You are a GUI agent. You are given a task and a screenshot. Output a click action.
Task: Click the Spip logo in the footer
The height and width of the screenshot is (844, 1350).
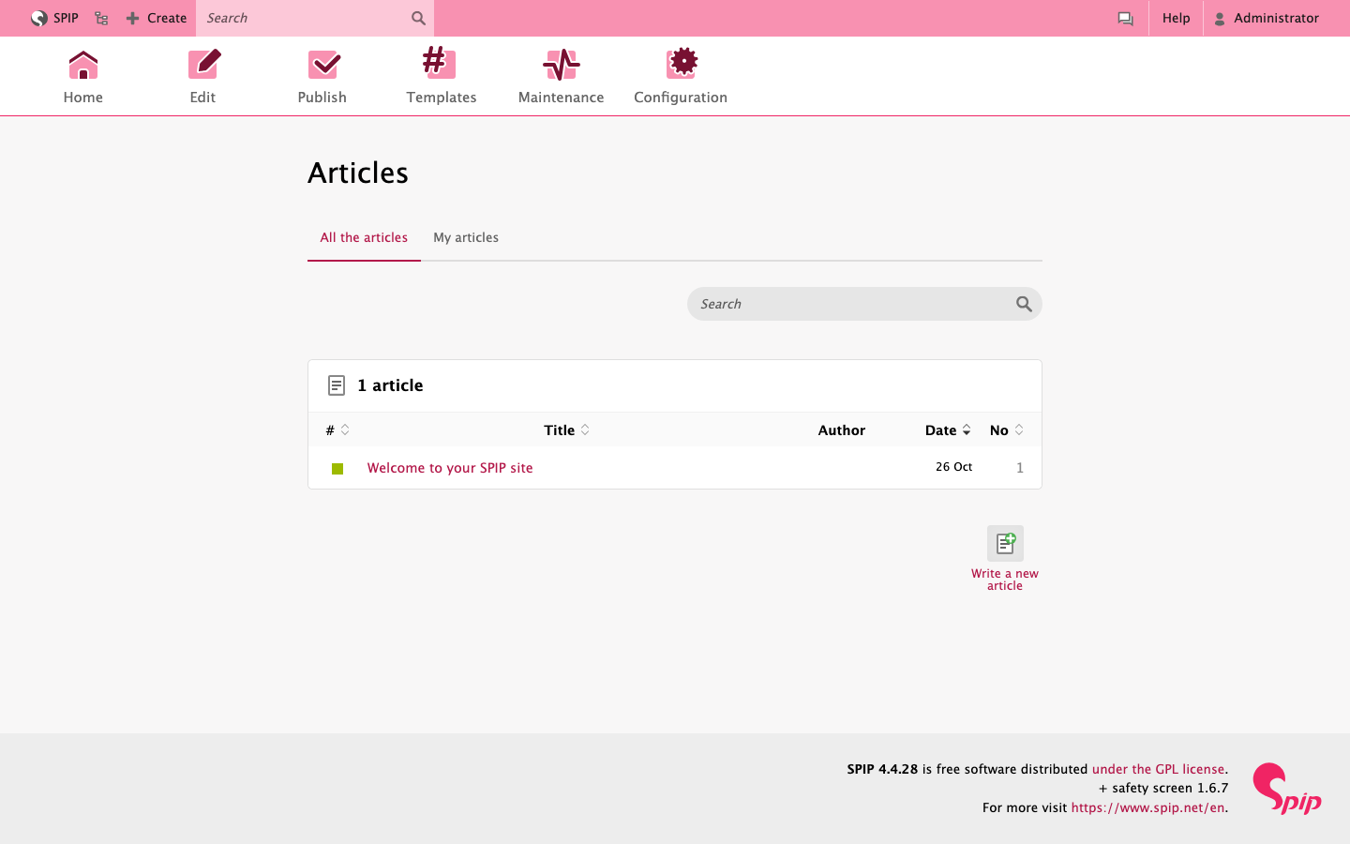pos(1287,789)
